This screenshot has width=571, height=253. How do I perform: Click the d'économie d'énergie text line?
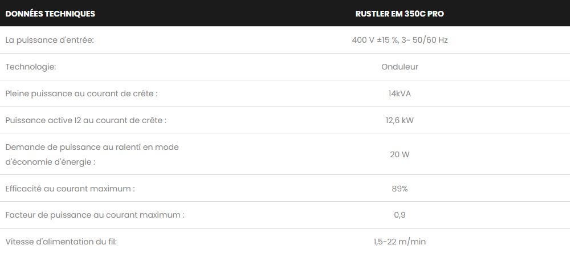(x=50, y=162)
